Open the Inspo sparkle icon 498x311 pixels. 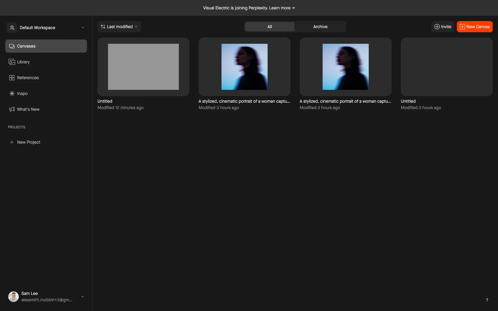click(x=12, y=94)
